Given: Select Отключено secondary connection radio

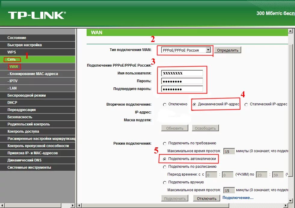Looking at the screenshot, I should [x=164, y=104].
